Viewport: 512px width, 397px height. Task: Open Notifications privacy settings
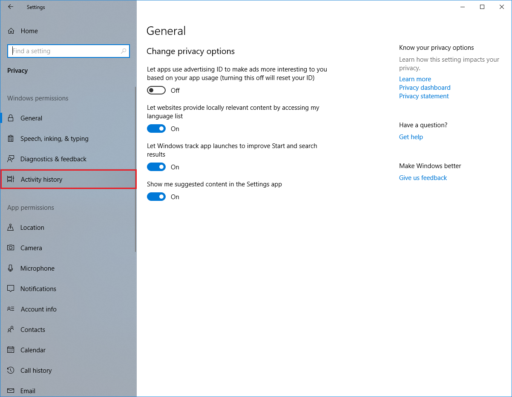[38, 288]
